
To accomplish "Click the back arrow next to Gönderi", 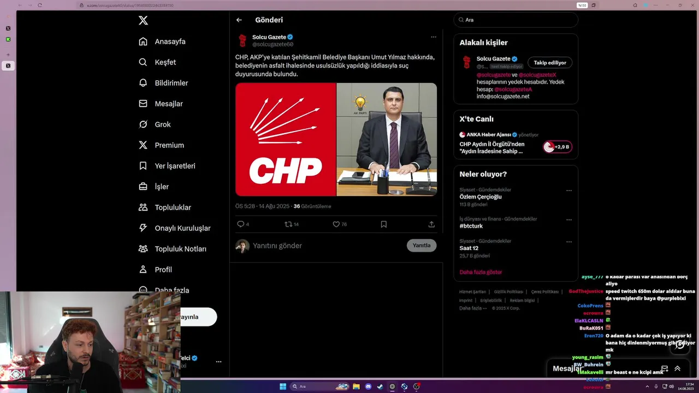I will [x=239, y=20].
